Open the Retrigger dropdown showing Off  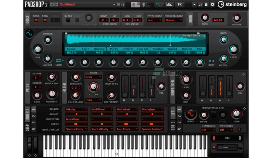208,130
